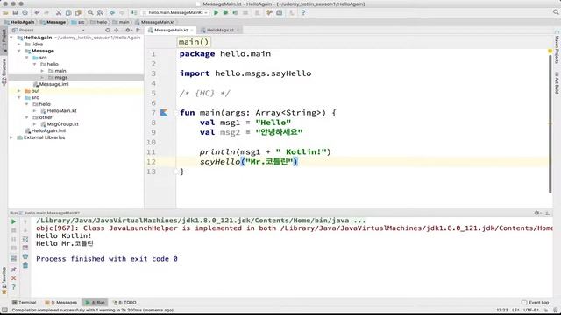
Task: Select HelloMain.kt in project tree
Action: click(61, 111)
